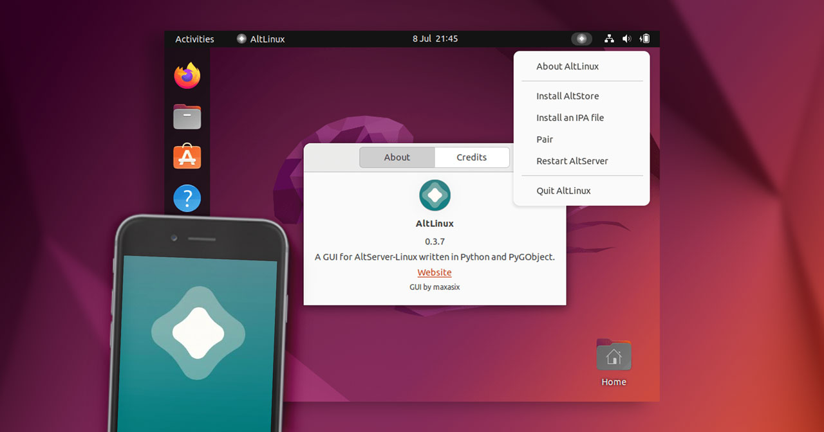Image resolution: width=824 pixels, height=432 pixels.
Task: Click the AltLinux logo in About dialog
Action: point(435,195)
